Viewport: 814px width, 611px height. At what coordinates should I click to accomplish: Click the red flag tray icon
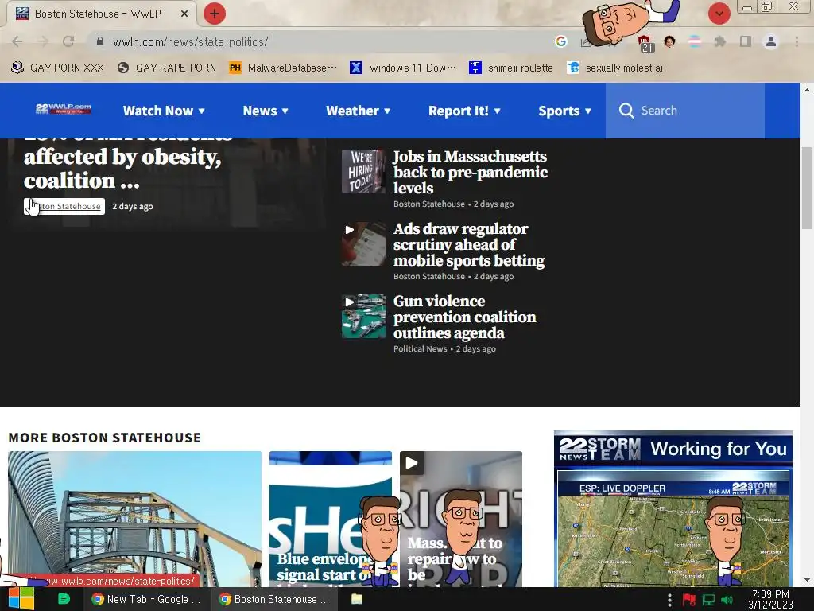point(689,600)
